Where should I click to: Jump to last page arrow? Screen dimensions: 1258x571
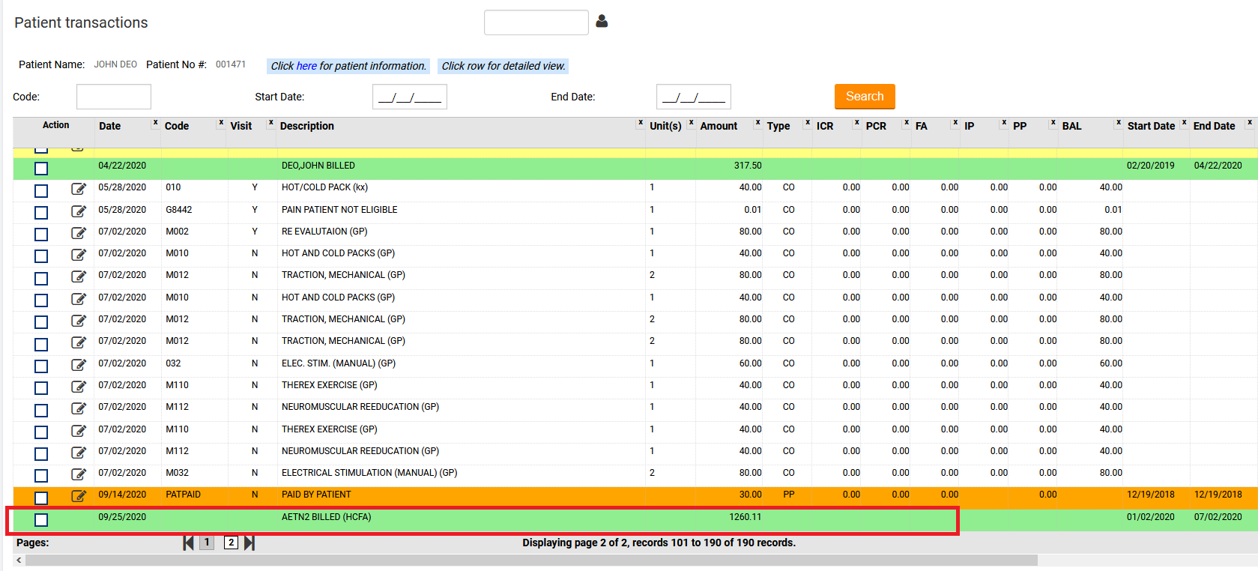point(250,543)
